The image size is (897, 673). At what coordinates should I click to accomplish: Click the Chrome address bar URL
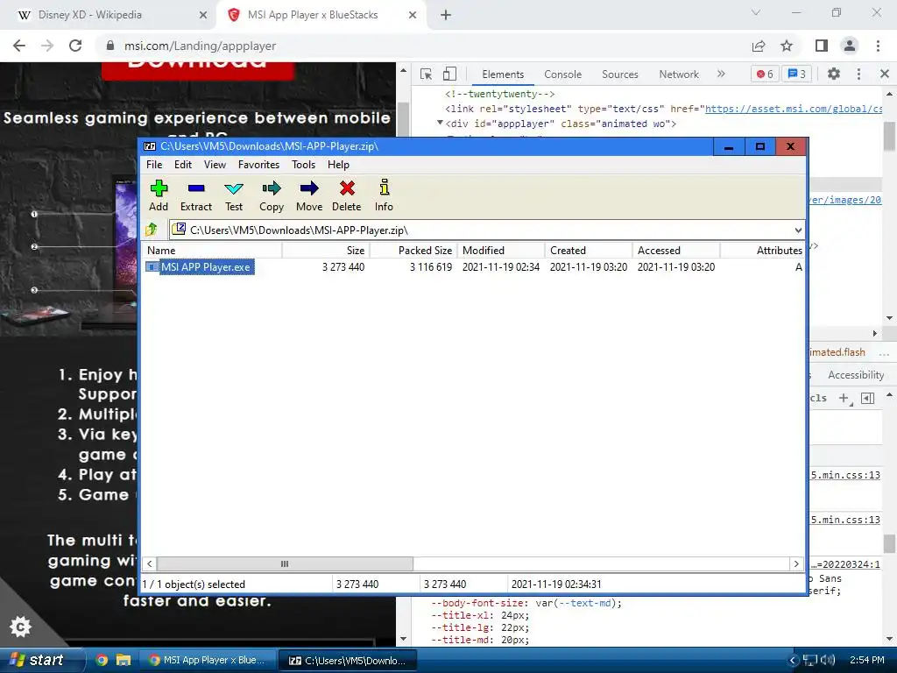pos(201,46)
